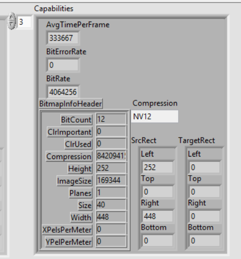This screenshot has height=259, width=241.
Task: Select the BitCount value 12
Action: coord(111,119)
